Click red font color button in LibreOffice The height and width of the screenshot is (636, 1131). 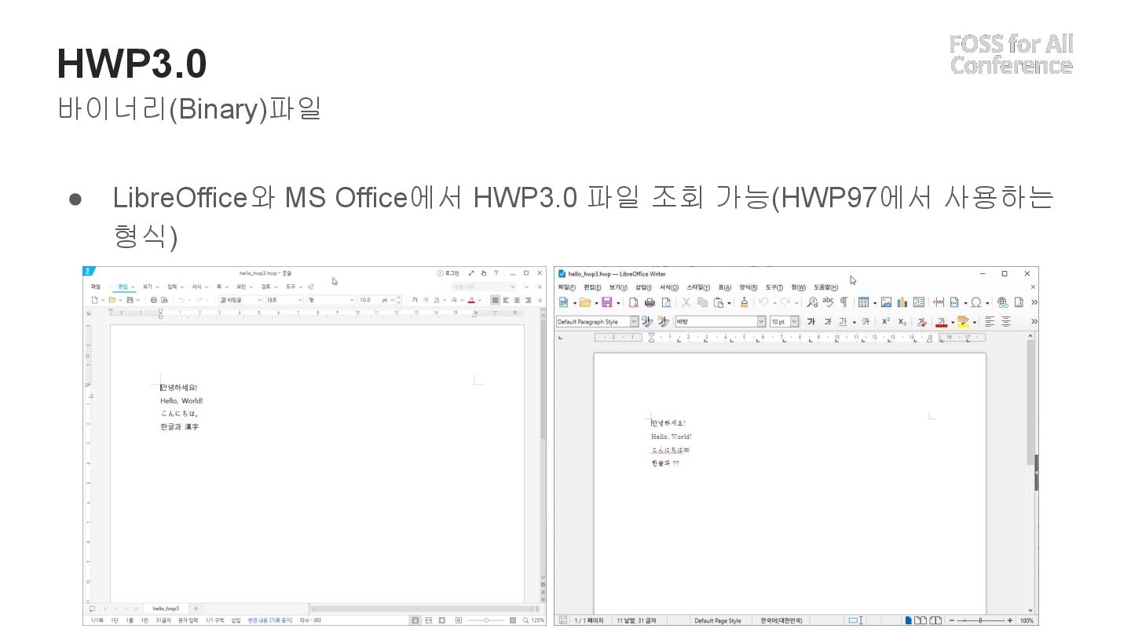(x=941, y=322)
